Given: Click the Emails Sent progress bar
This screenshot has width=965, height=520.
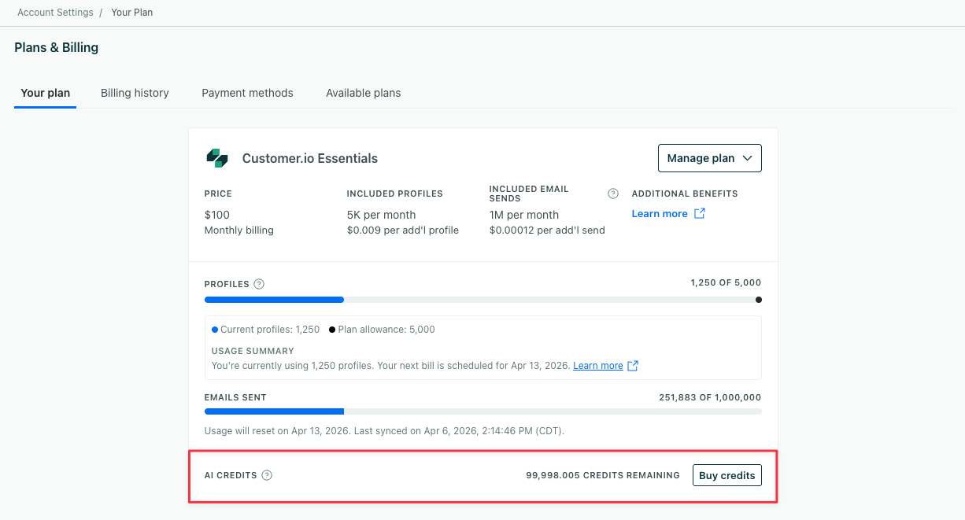Looking at the screenshot, I should tap(482, 411).
